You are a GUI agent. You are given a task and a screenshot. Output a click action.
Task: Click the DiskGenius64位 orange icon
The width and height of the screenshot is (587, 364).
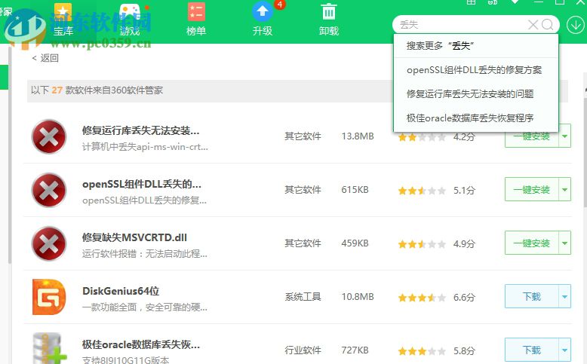49,297
